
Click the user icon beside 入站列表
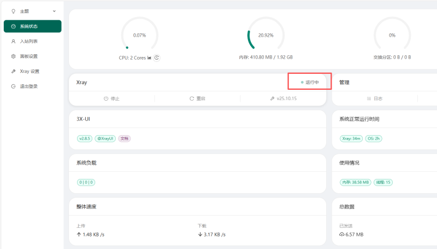[x=13, y=41]
